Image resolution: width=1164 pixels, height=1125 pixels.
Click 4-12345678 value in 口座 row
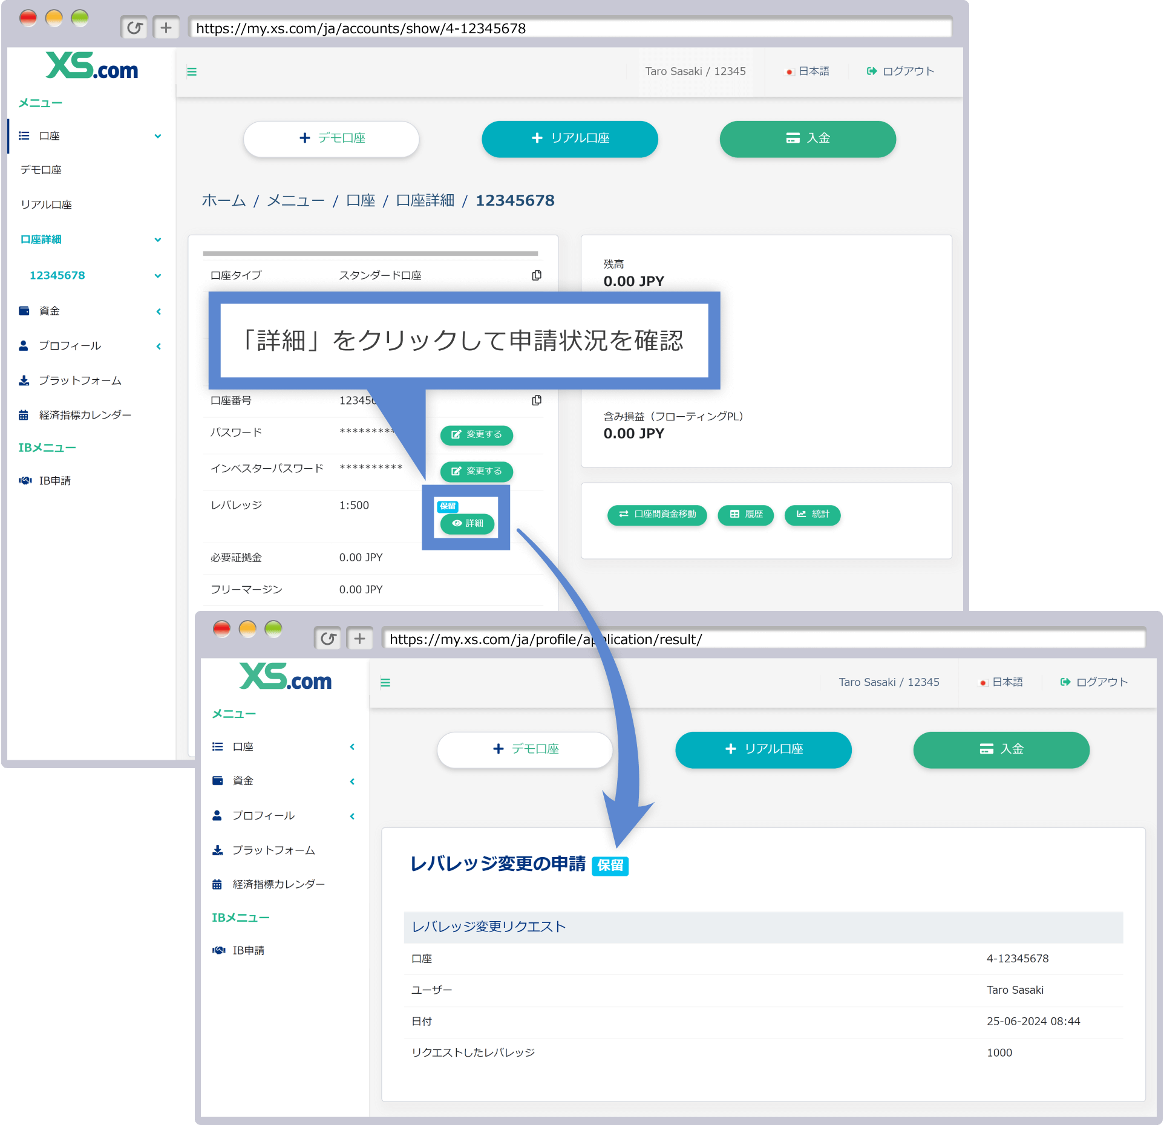click(x=1018, y=959)
